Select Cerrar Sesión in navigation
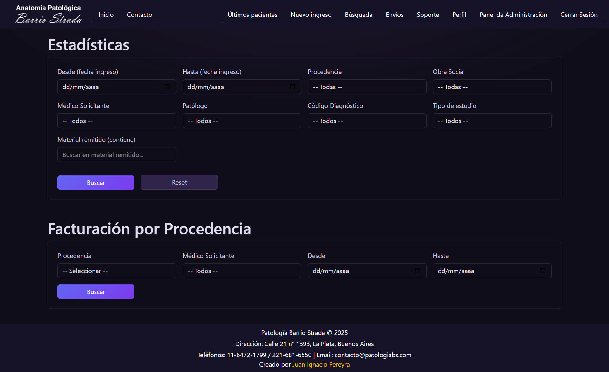The width and height of the screenshot is (609, 372). 579,15
